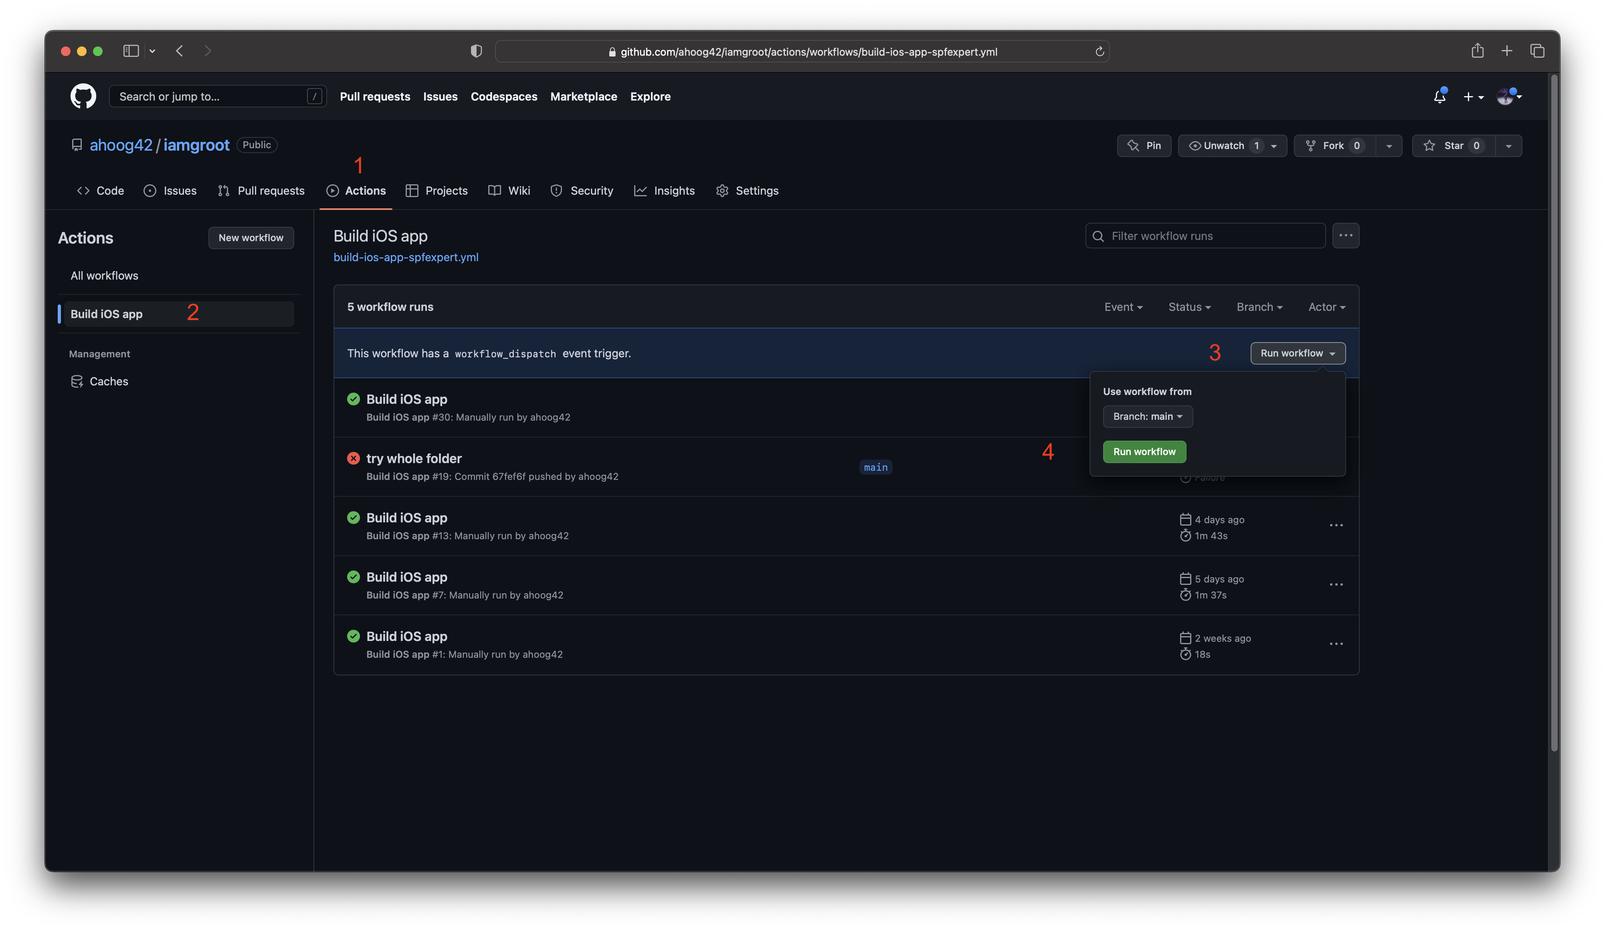The height and width of the screenshot is (931, 1605).
Task: Click the Run workflow button
Action: click(x=1144, y=451)
